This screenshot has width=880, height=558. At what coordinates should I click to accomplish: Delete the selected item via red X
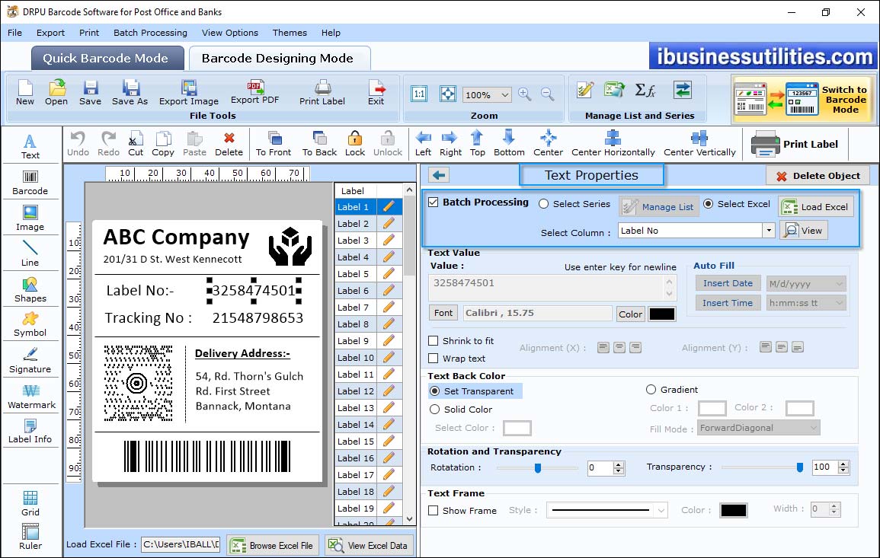pos(229,144)
